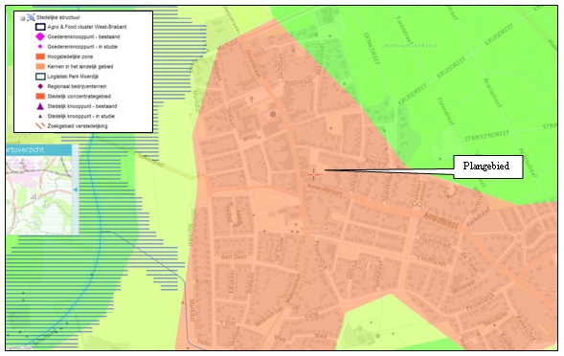The image size is (564, 356).
Task: Click the Agro & Food cluster rectangle icon
Action: click(40, 27)
